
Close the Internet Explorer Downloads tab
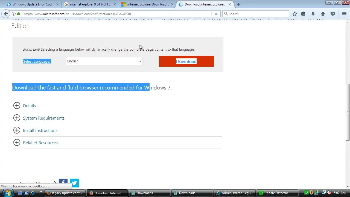pos(172,4)
